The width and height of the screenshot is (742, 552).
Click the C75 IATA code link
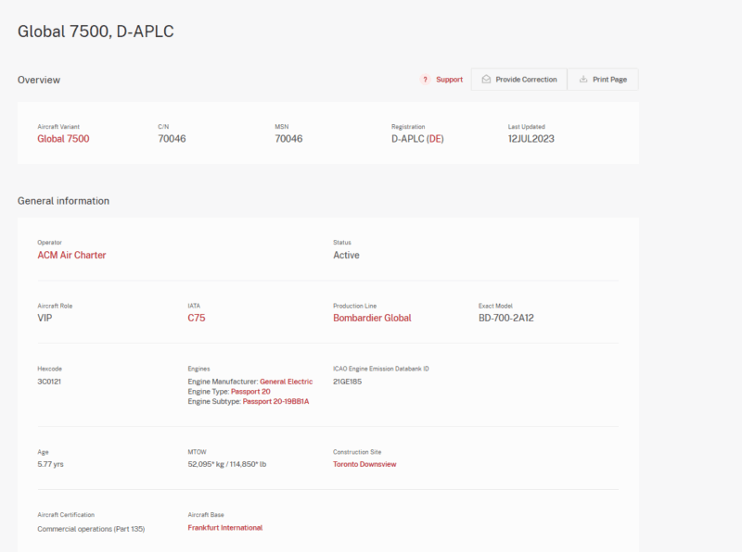tap(197, 318)
